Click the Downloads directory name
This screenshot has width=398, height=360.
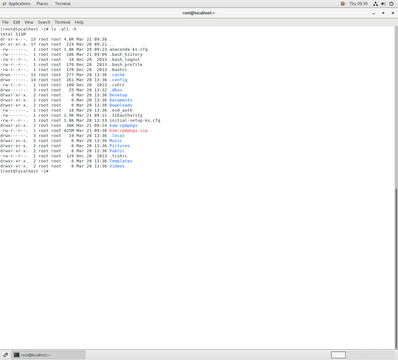tap(121, 105)
